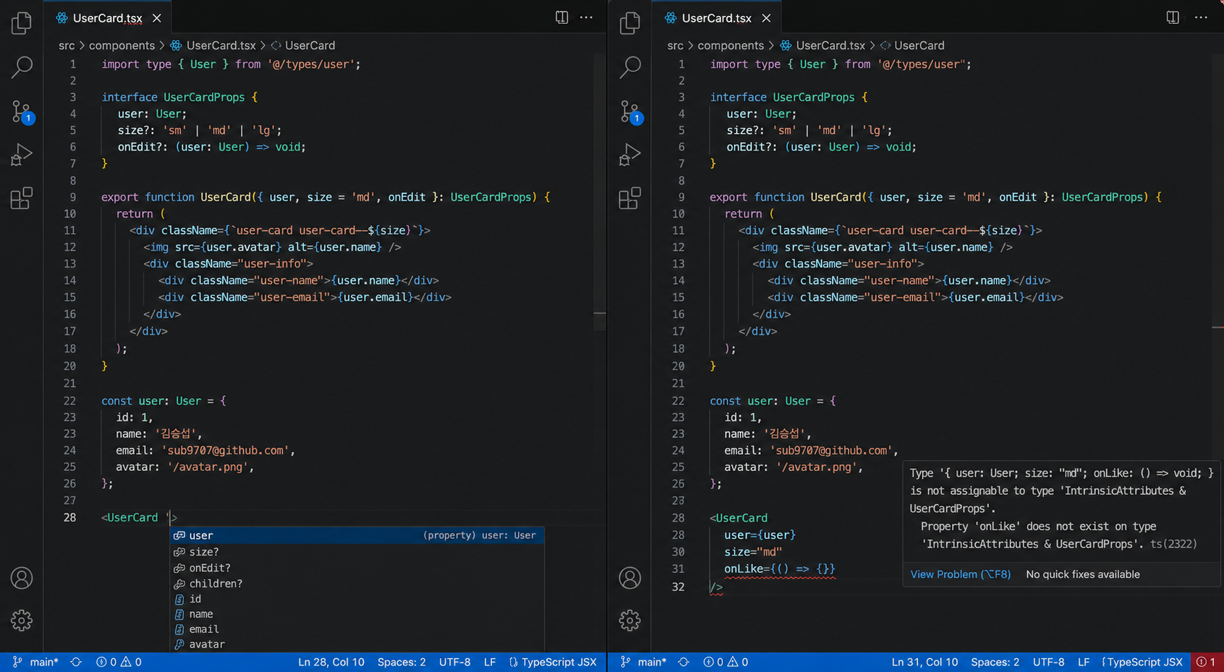The image size is (1224, 672).
Task: Select 'name' autocomplete suggestion
Action: [357, 614]
